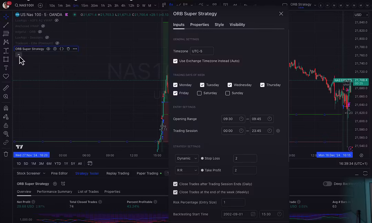This screenshot has height=223, width=372.
Task: Open the Dynamic stop loss dropdown
Action: tap(187, 158)
